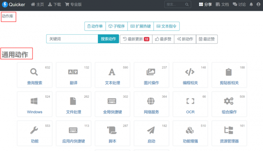Image resolution: width=263 pixels, height=151 pixels.
Task: Open the 讨论 discussion link
Action: click(240, 4)
